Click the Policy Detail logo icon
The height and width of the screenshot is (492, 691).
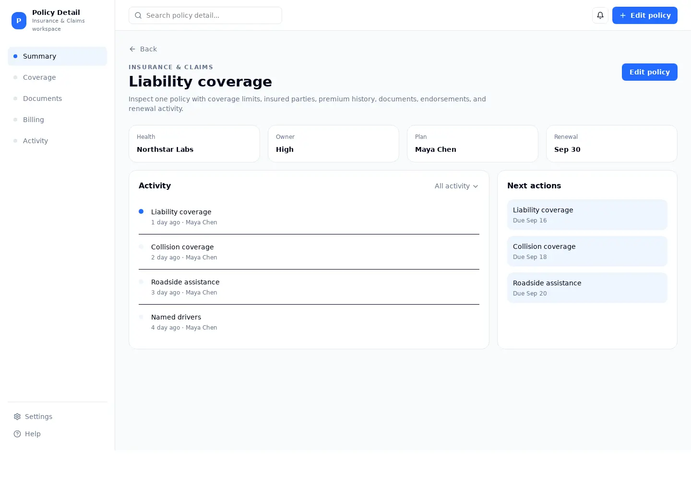19,21
